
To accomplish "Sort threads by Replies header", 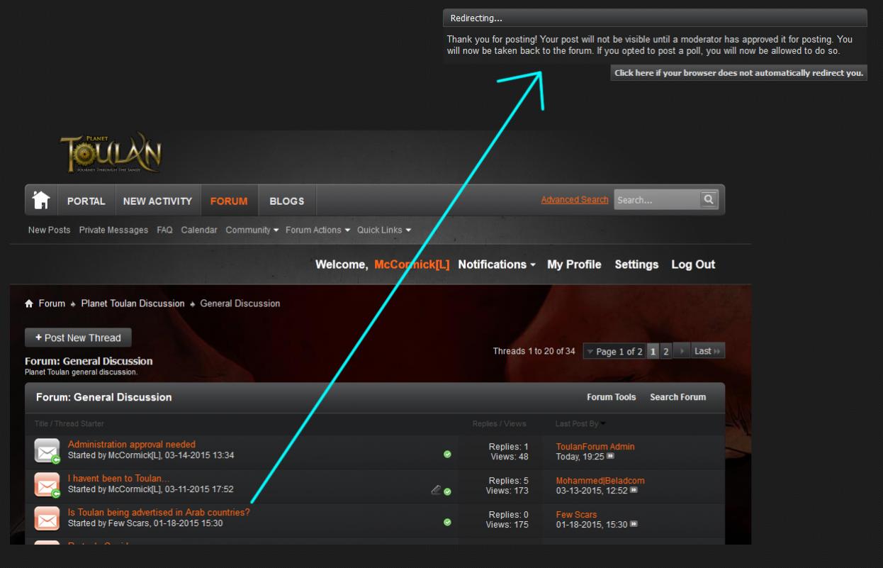I will click(485, 424).
